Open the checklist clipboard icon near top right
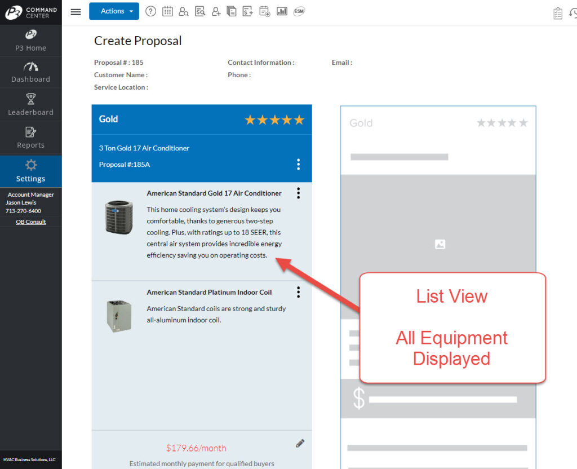Image resolution: width=577 pixels, height=469 pixels. pyautogui.click(x=557, y=13)
